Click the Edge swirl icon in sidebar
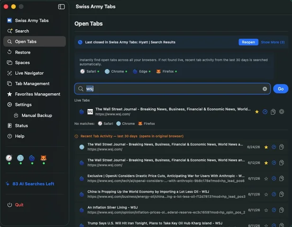The image size is (292, 227). pyautogui.click(x=32, y=158)
